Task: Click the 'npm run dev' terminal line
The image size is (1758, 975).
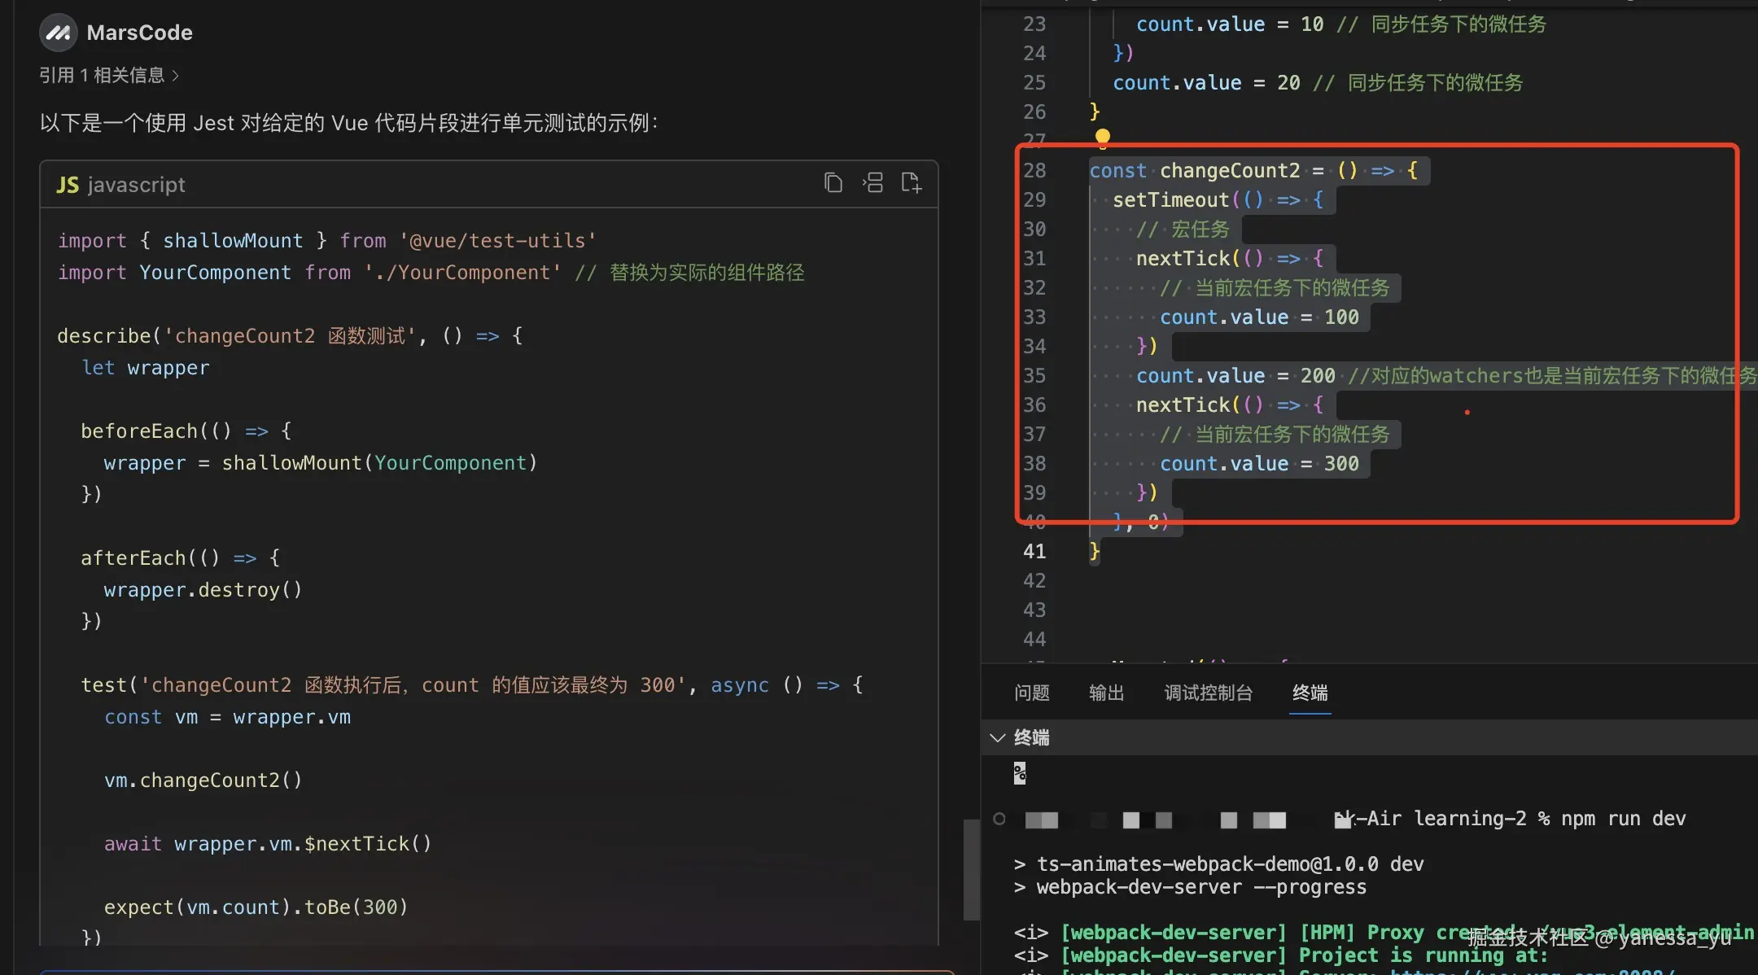Action: [x=1622, y=819]
